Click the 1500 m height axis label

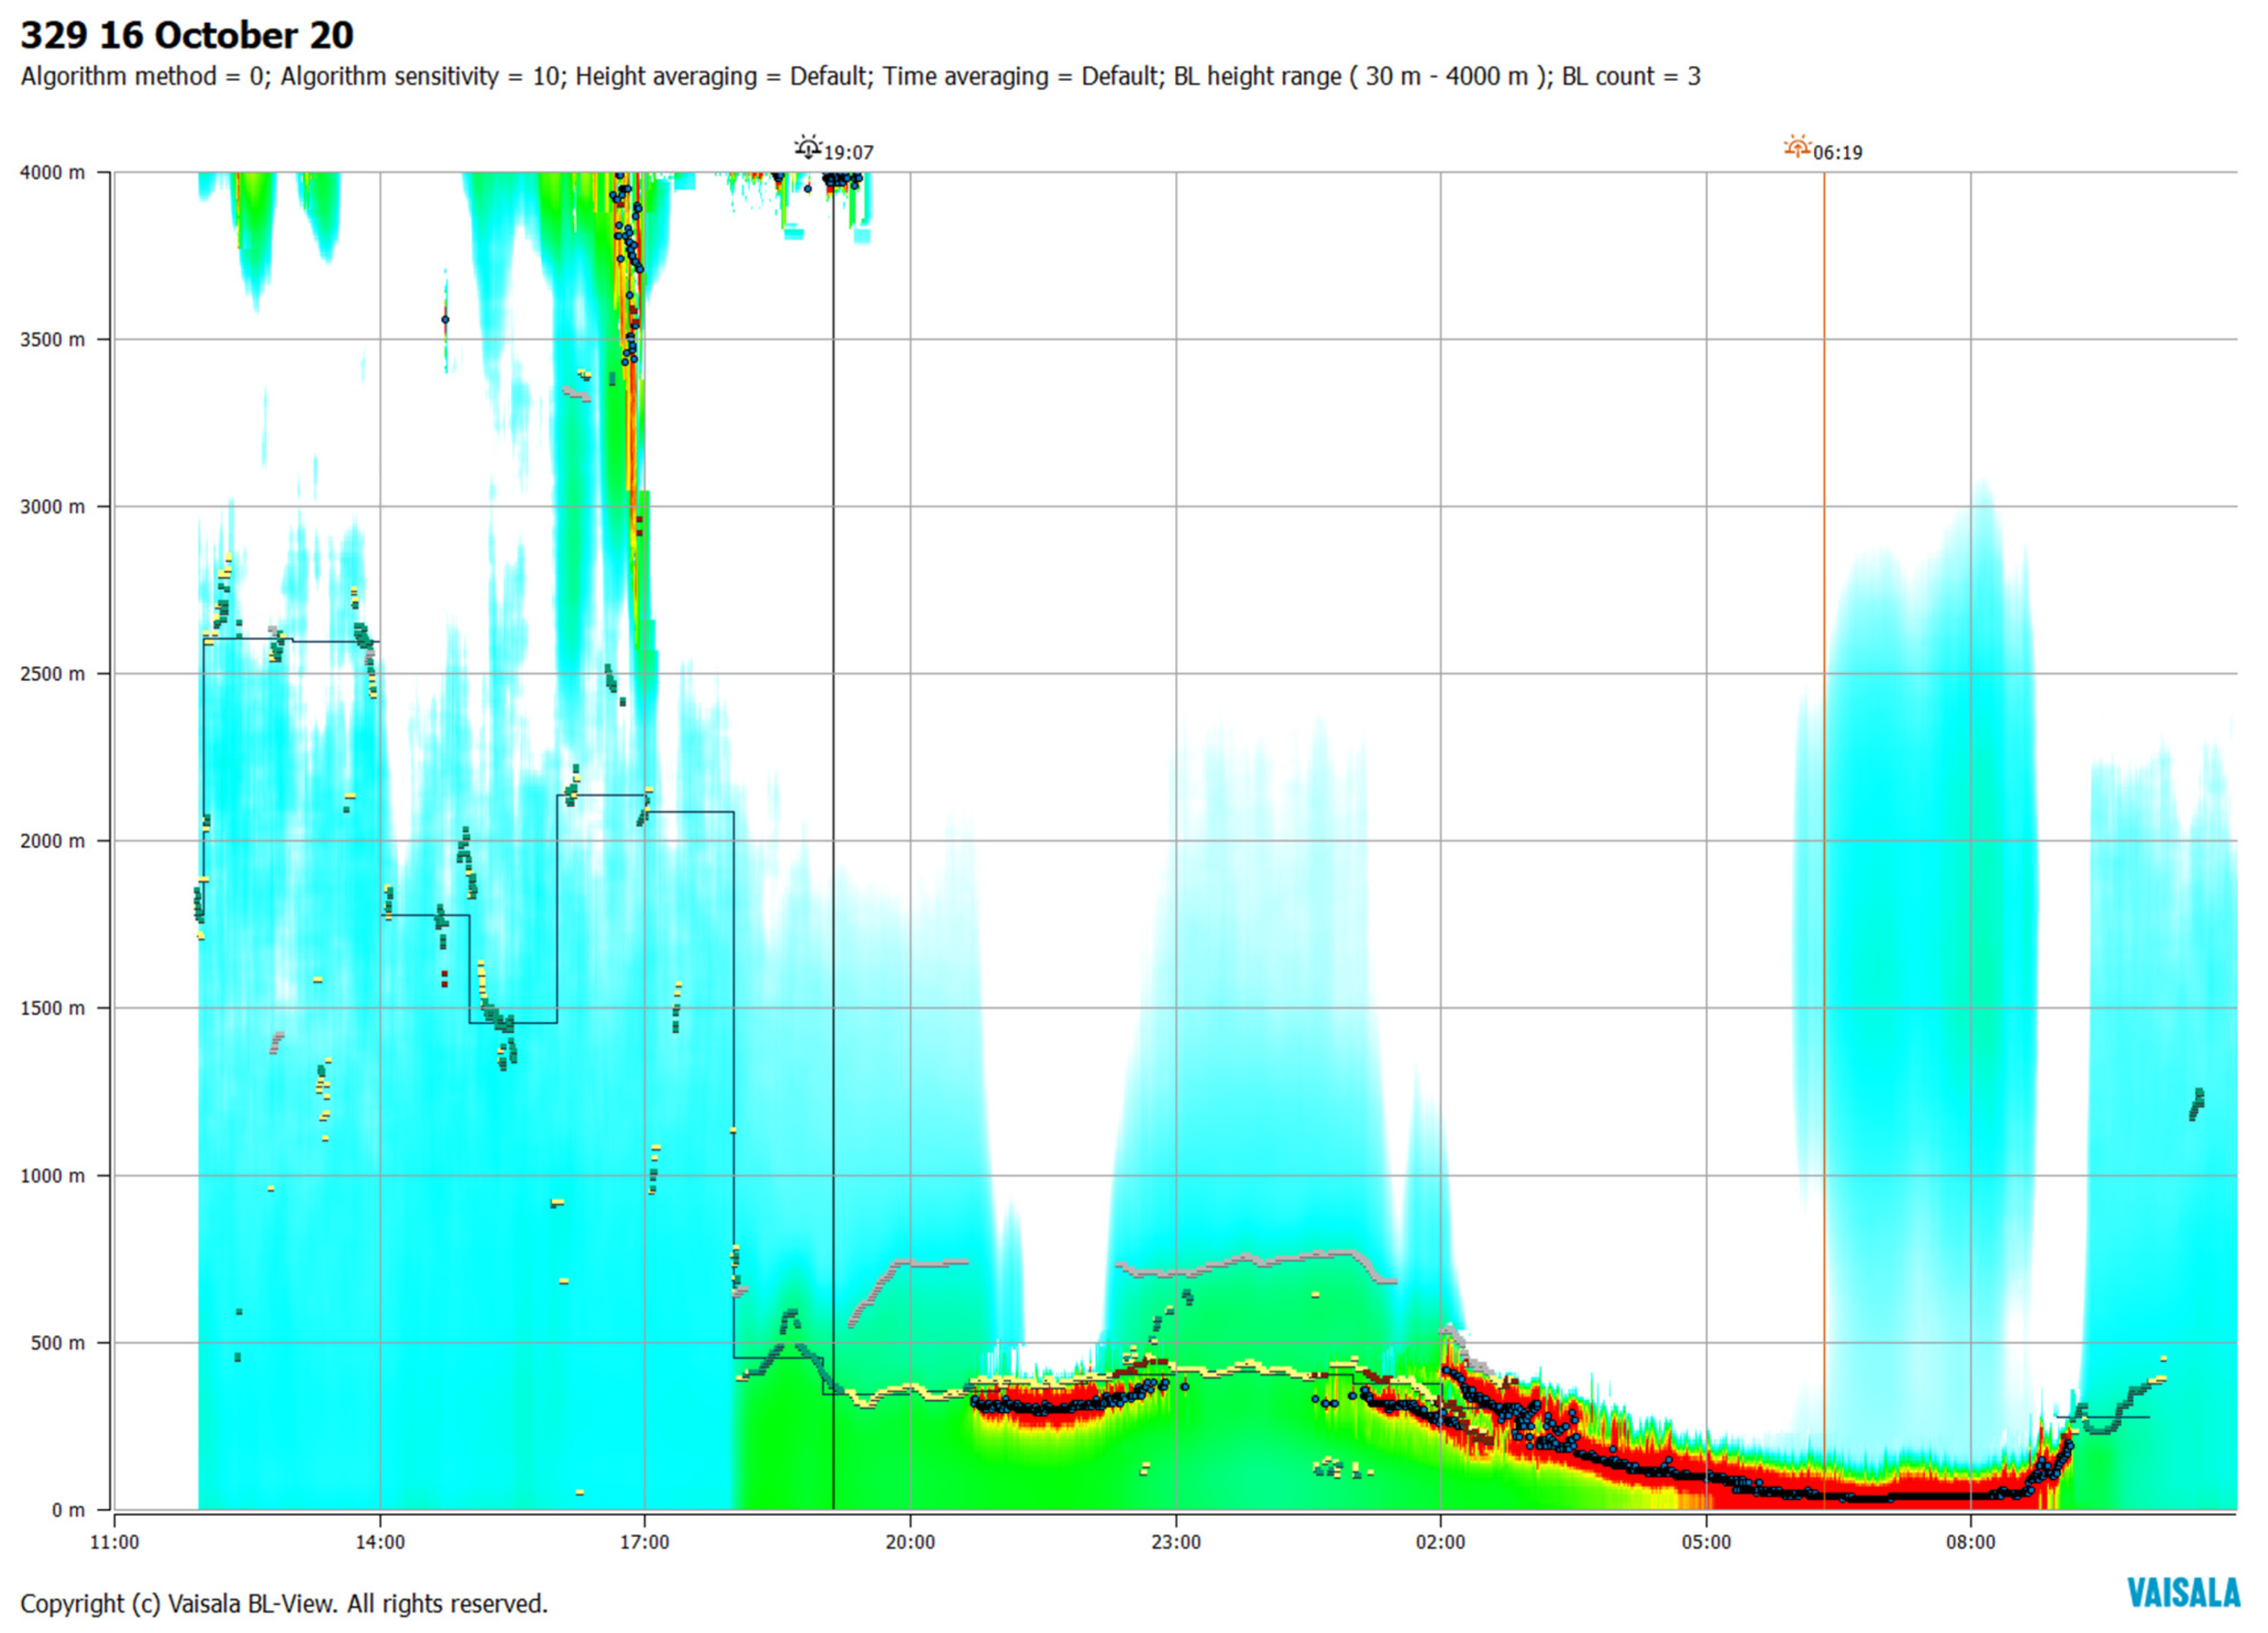pos(52,1008)
